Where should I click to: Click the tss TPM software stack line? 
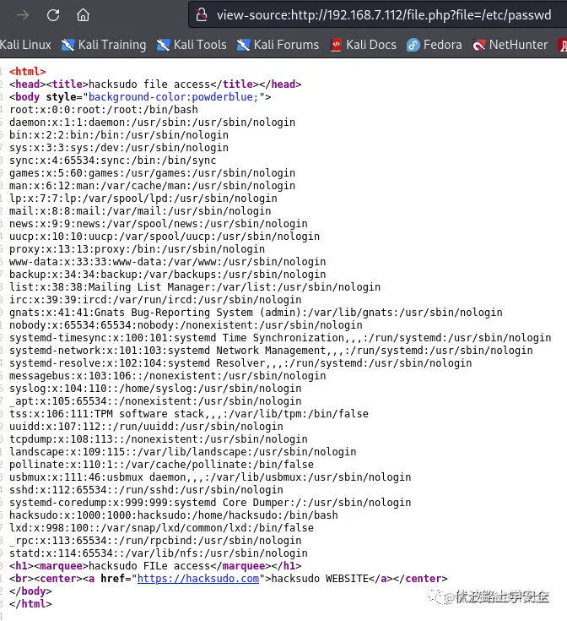[189, 414]
